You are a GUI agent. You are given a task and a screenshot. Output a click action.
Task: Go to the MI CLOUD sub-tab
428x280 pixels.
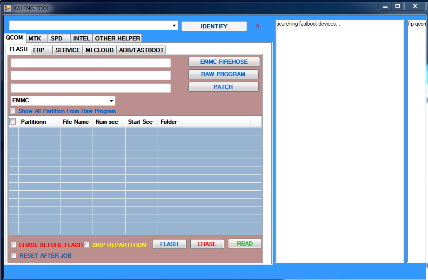click(100, 50)
